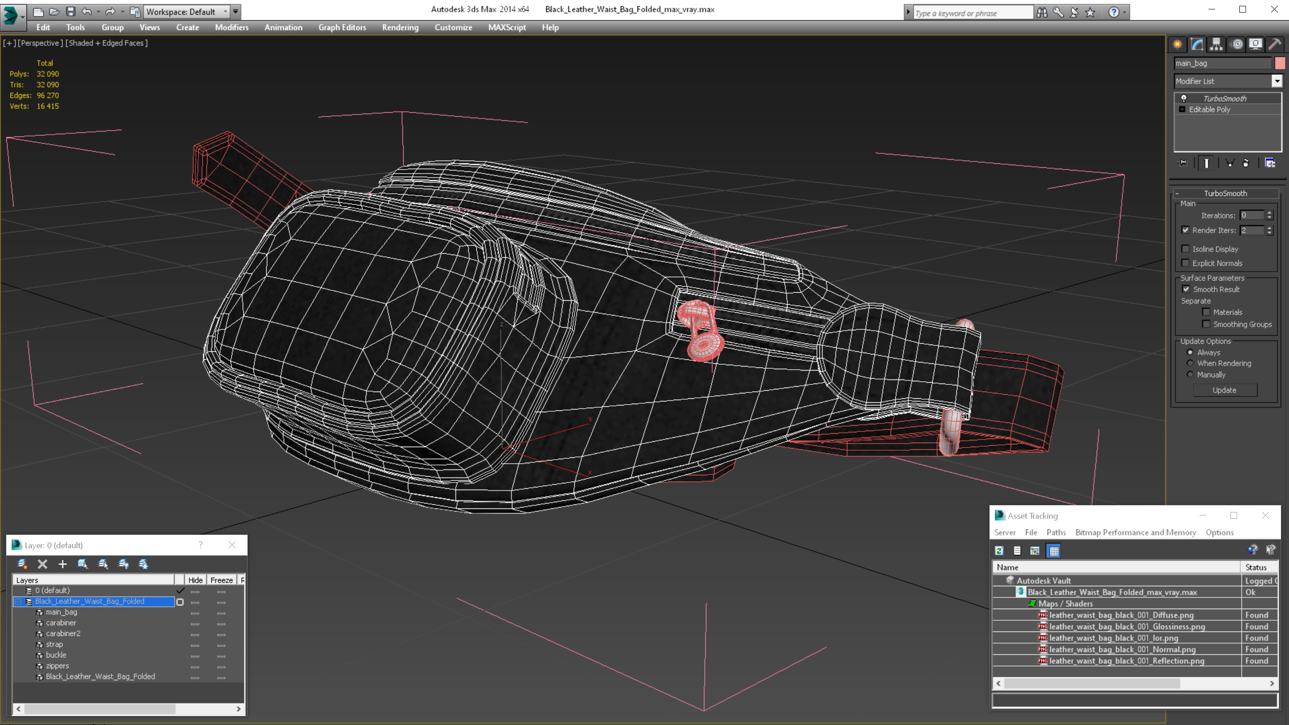The image size is (1289, 725).
Task: Click Make Unique icon in modifier stack
Action: click(1229, 163)
